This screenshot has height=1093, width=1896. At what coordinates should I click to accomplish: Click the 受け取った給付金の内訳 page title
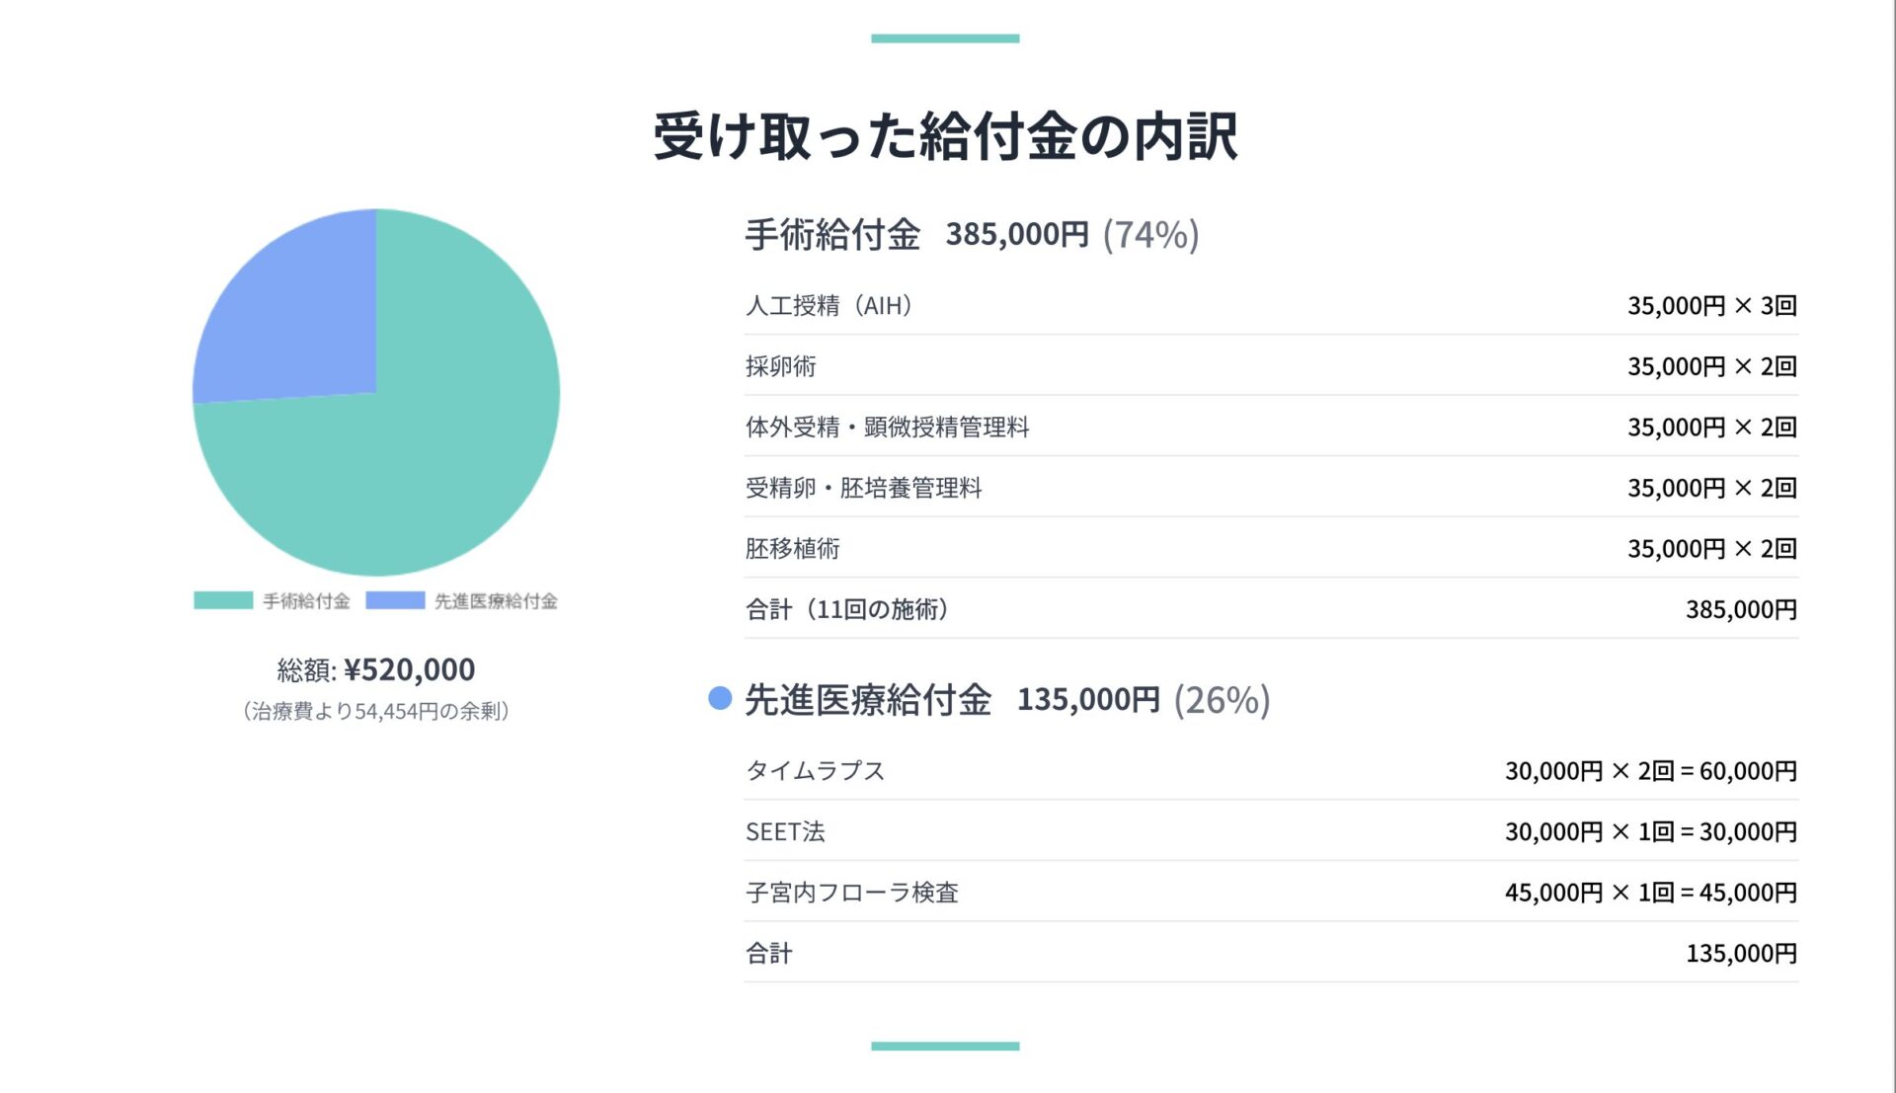(x=945, y=136)
